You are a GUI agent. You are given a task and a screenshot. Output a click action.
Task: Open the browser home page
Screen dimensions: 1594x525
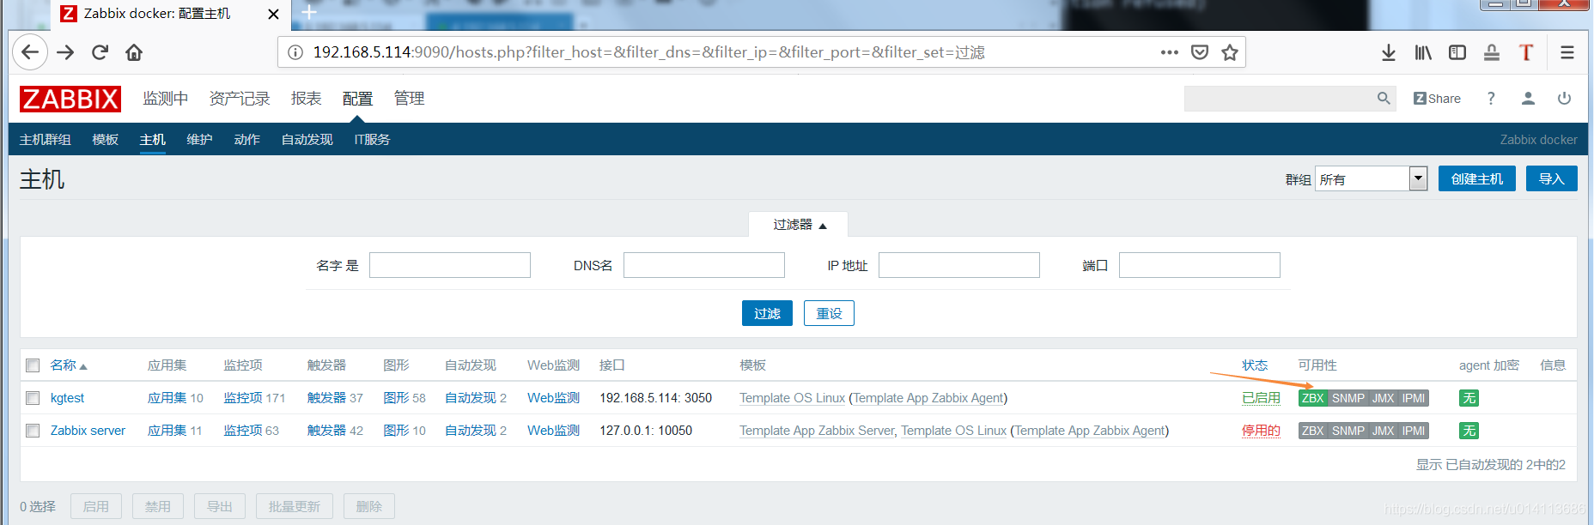point(134,52)
